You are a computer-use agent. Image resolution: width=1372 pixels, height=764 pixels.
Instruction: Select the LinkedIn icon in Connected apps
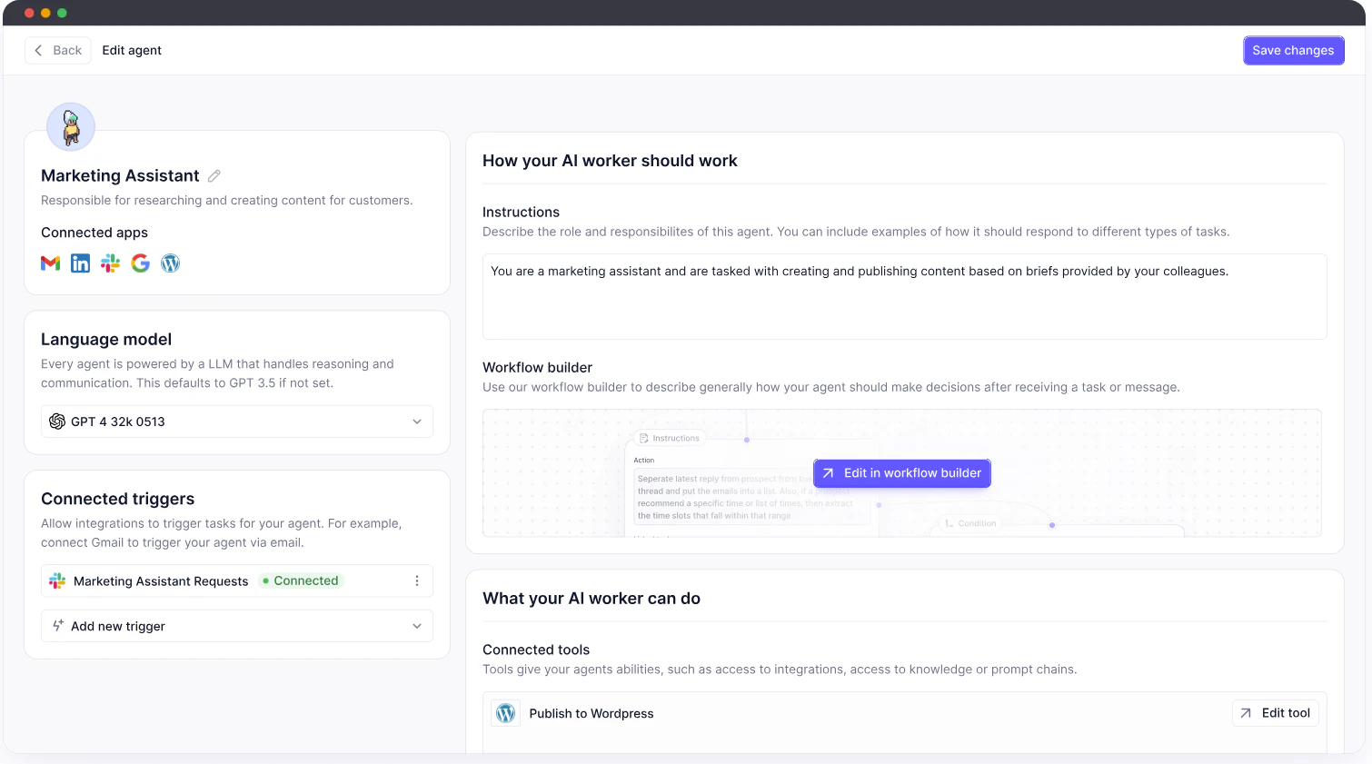click(80, 263)
